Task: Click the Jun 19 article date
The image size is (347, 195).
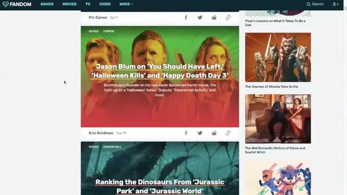Action: click(x=121, y=133)
